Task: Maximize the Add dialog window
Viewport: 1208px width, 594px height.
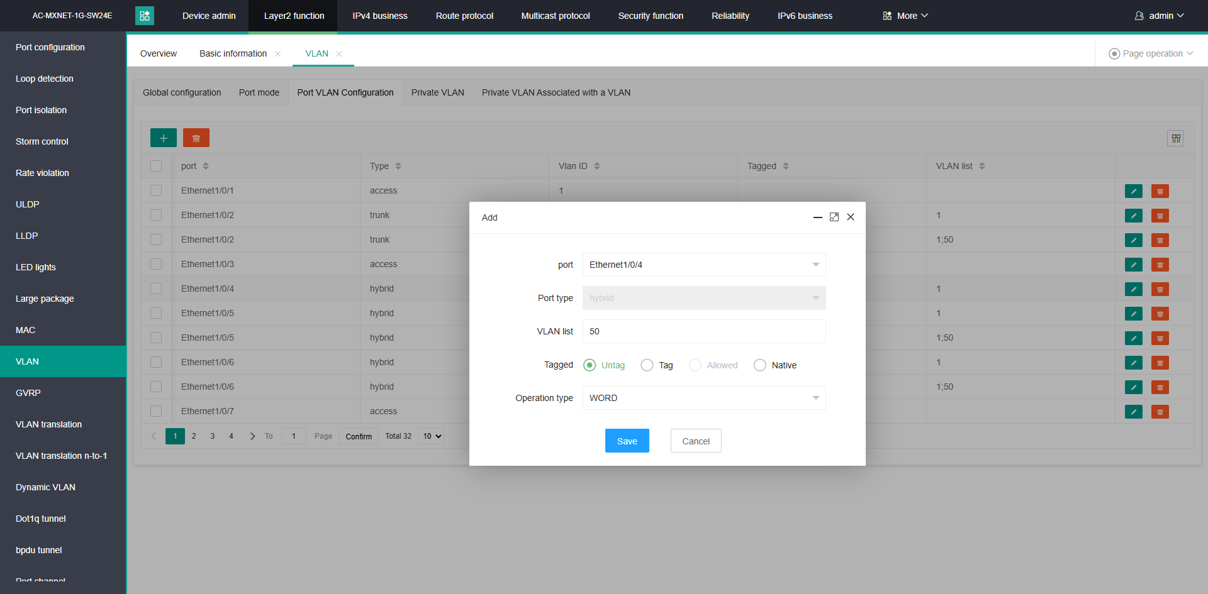Action: pos(834,217)
